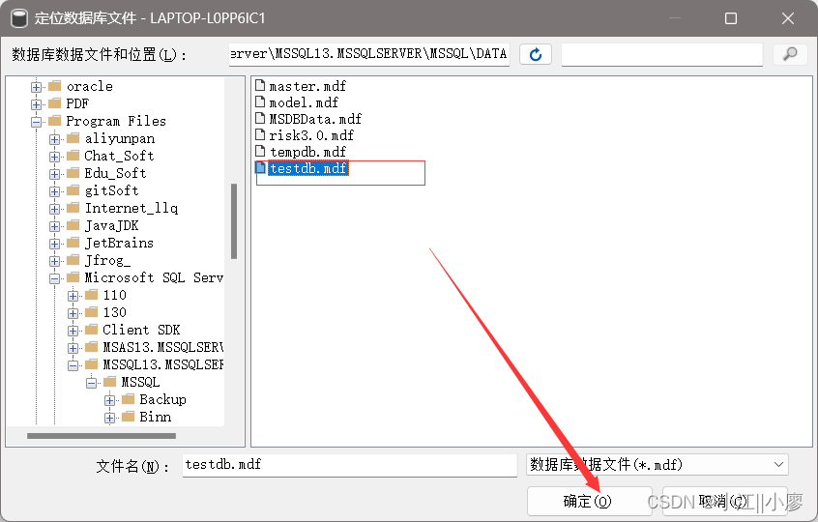Click the Edu_Soft folder icon
Image resolution: width=818 pixels, height=522 pixels.
[x=73, y=173]
